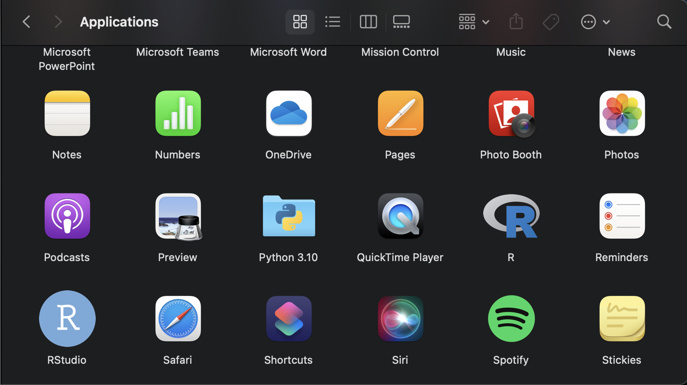Click the Mission Control label

pyautogui.click(x=400, y=52)
